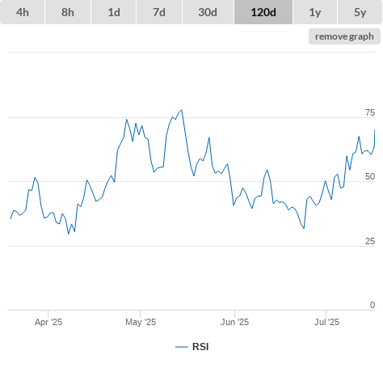
Task: Click the remove graph button
Action: [x=344, y=36]
